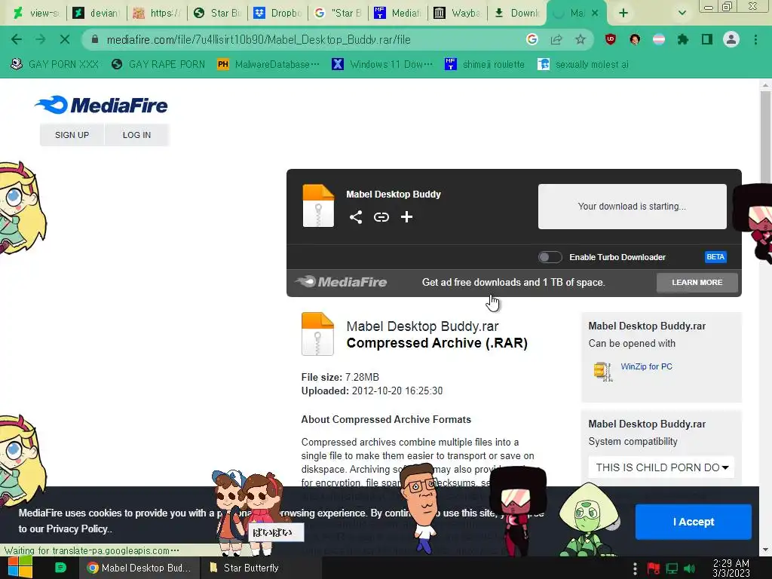The image size is (772, 579).
Task: Open the Windows Start menu
Action: pos(20,568)
